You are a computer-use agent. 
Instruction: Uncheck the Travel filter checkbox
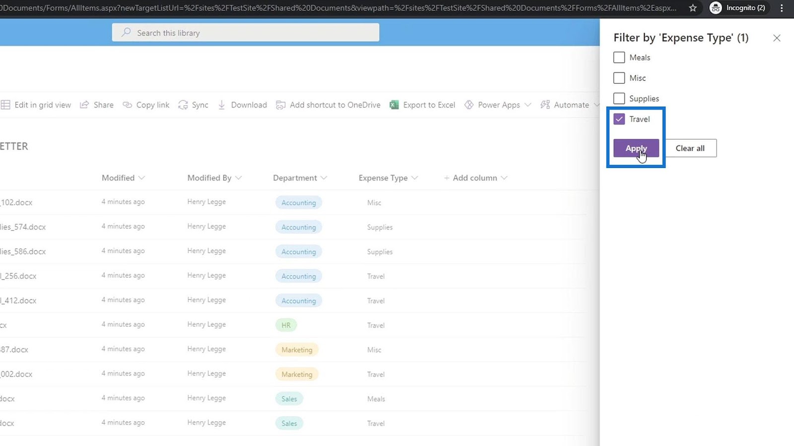(x=619, y=119)
